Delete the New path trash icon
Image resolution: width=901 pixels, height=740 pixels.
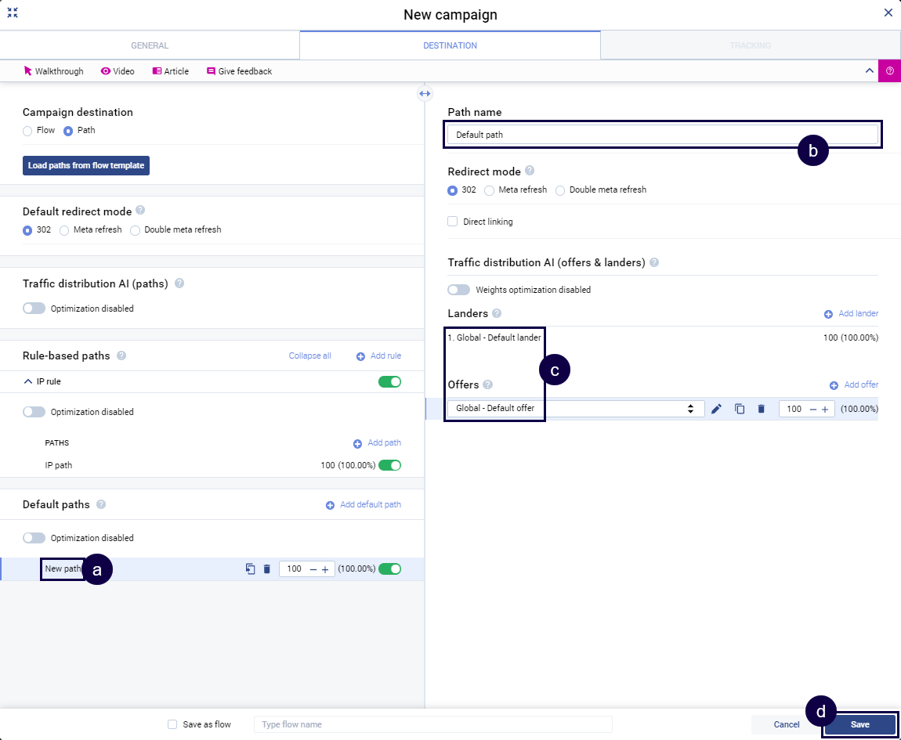click(x=266, y=569)
